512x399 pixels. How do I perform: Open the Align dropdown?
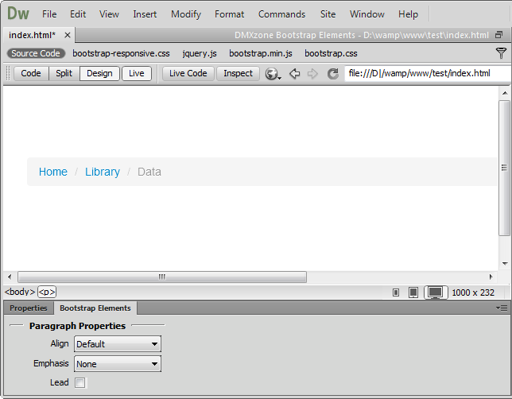tap(118, 344)
